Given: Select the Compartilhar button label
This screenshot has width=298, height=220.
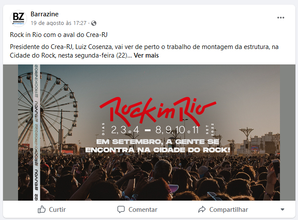Looking at the screenshot, I should [x=229, y=210].
